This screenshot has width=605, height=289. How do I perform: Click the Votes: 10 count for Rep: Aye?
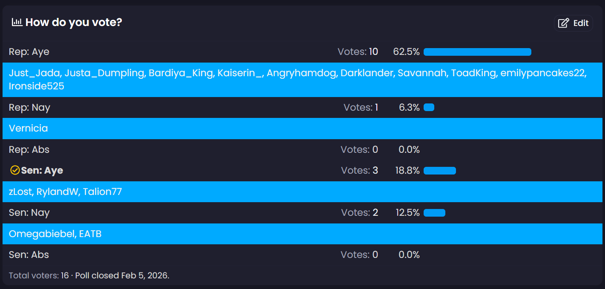(358, 52)
